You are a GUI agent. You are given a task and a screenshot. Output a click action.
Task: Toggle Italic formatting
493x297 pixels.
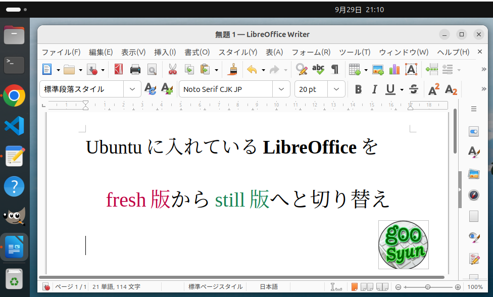(x=374, y=89)
